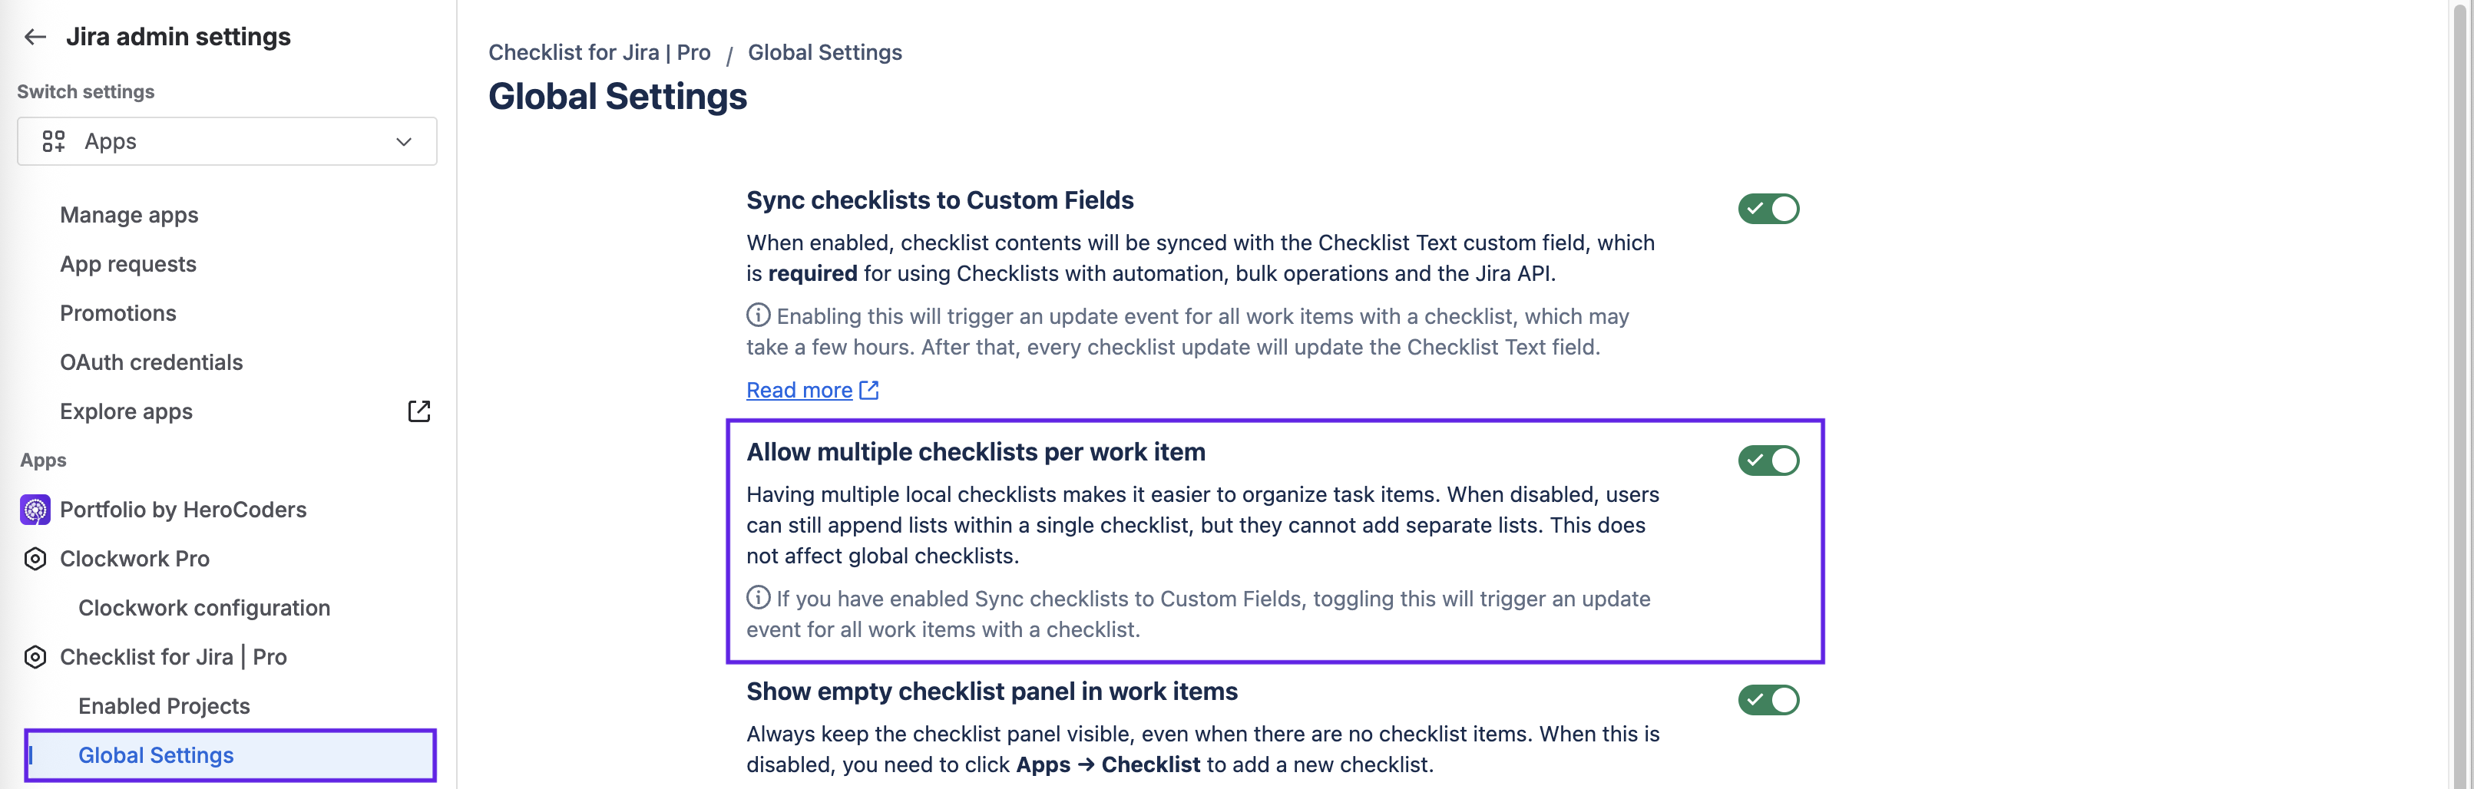Click the page's vertical scrollbar

2462,384
